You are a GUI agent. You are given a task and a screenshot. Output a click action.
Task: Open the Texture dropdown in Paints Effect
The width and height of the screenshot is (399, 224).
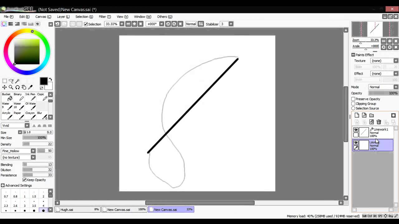pos(396,61)
